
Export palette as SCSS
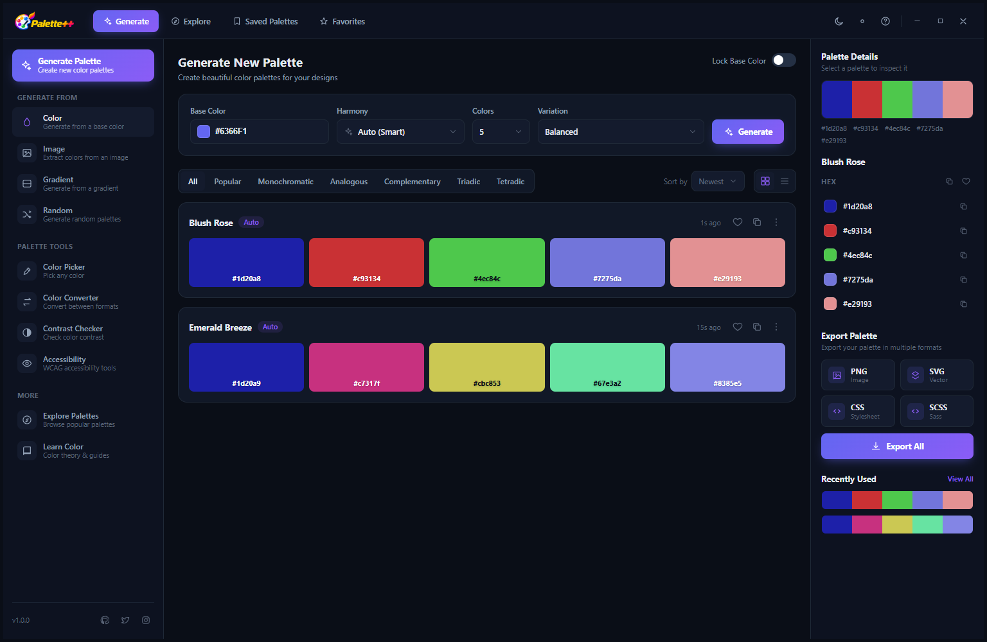937,412
